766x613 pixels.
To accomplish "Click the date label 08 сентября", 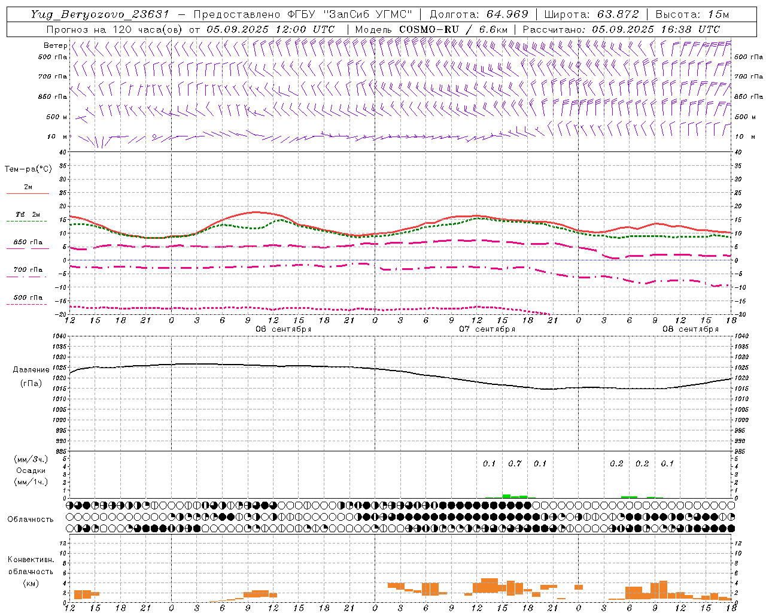I will coord(691,329).
